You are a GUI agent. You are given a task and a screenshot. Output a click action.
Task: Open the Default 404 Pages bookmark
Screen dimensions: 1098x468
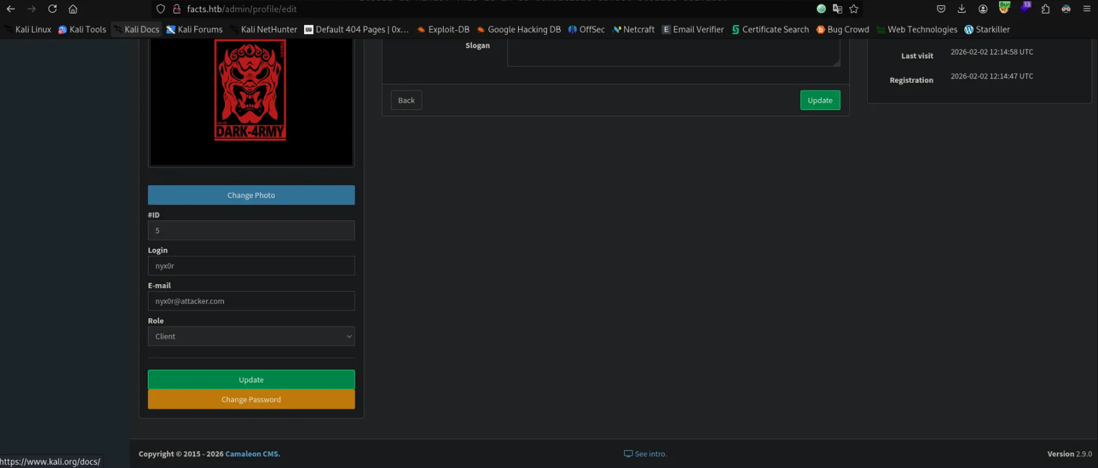(357, 30)
